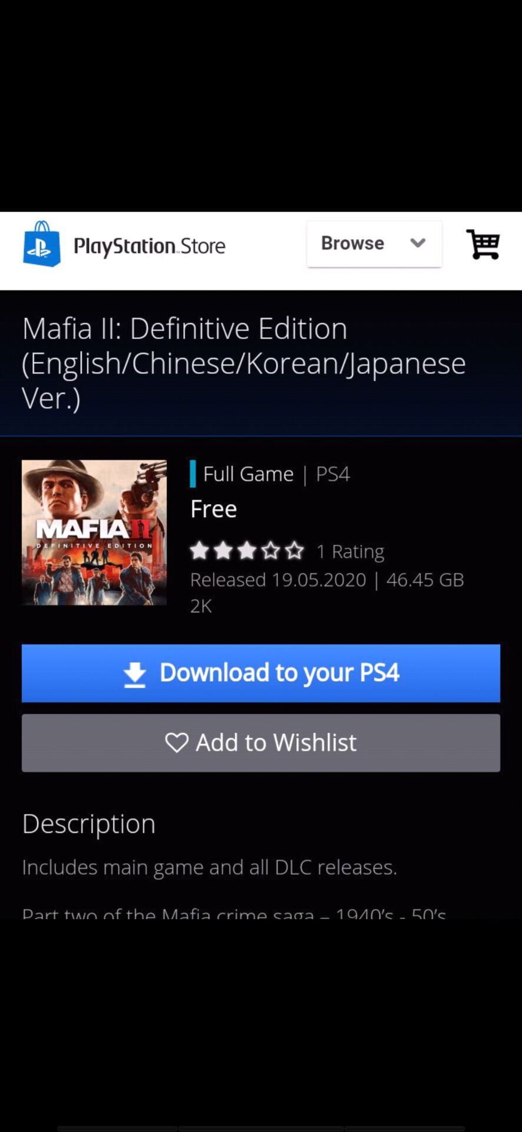Image resolution: width=522 pixels, height=1132 pixels.
Task: Click the PlayStation shopping bag logo icon
Action: coord(42,244)
